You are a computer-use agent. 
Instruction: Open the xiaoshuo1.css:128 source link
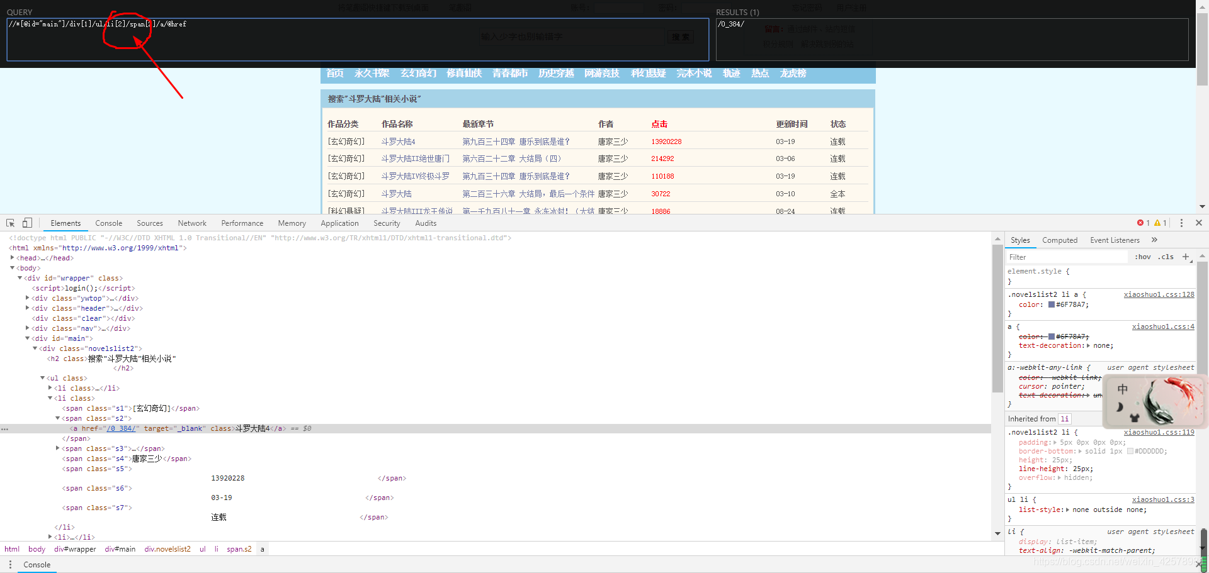point(1159,294)
